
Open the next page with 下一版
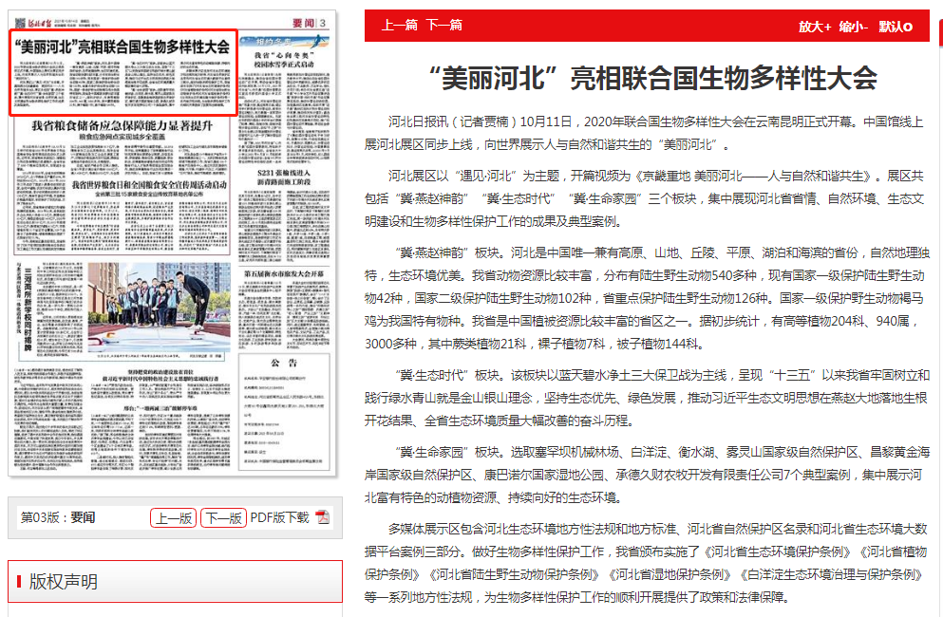tap(223, 517)
